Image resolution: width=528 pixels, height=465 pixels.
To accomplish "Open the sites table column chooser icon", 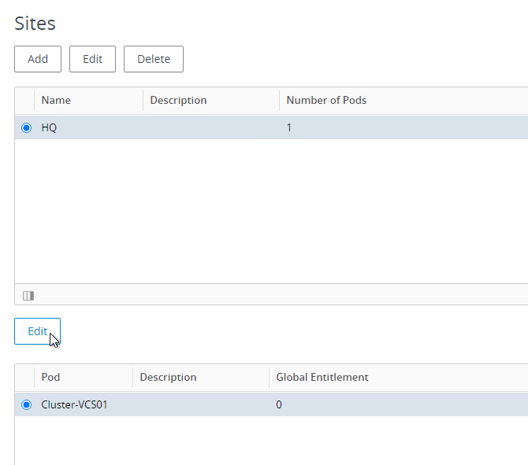I will 28,296.
